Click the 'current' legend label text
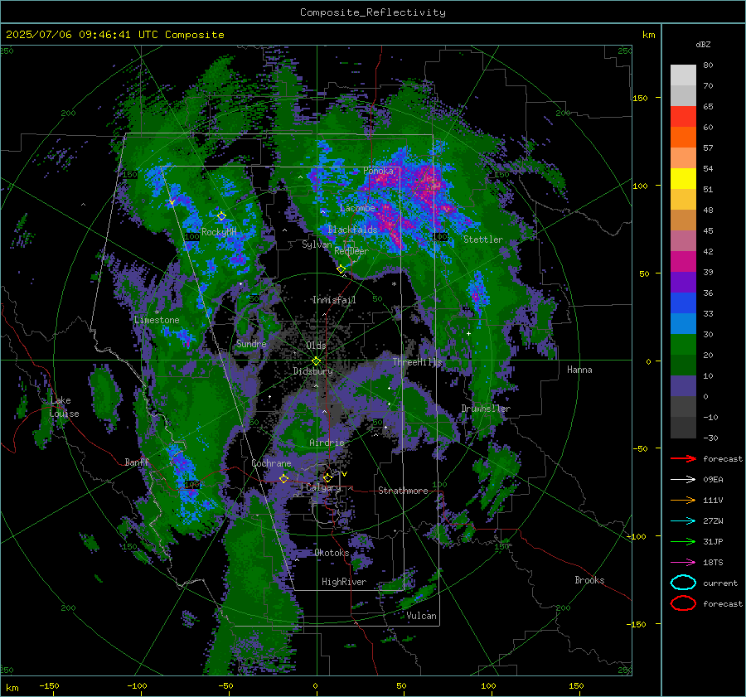This screenshot has height=697, width=746. pyautogui.click(x=720, y=583)
